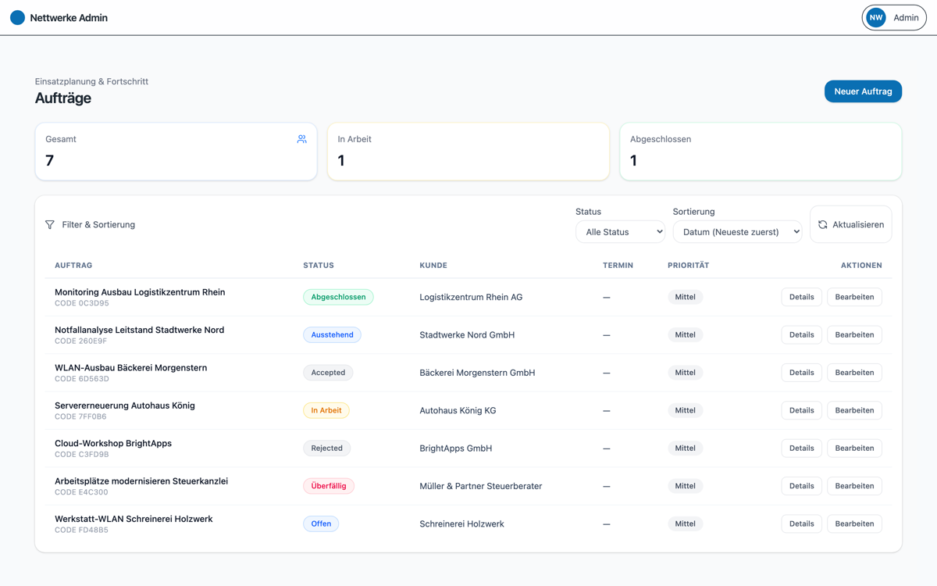Click the Abgeschlossen summary card
937x586 pixels.
761,152
